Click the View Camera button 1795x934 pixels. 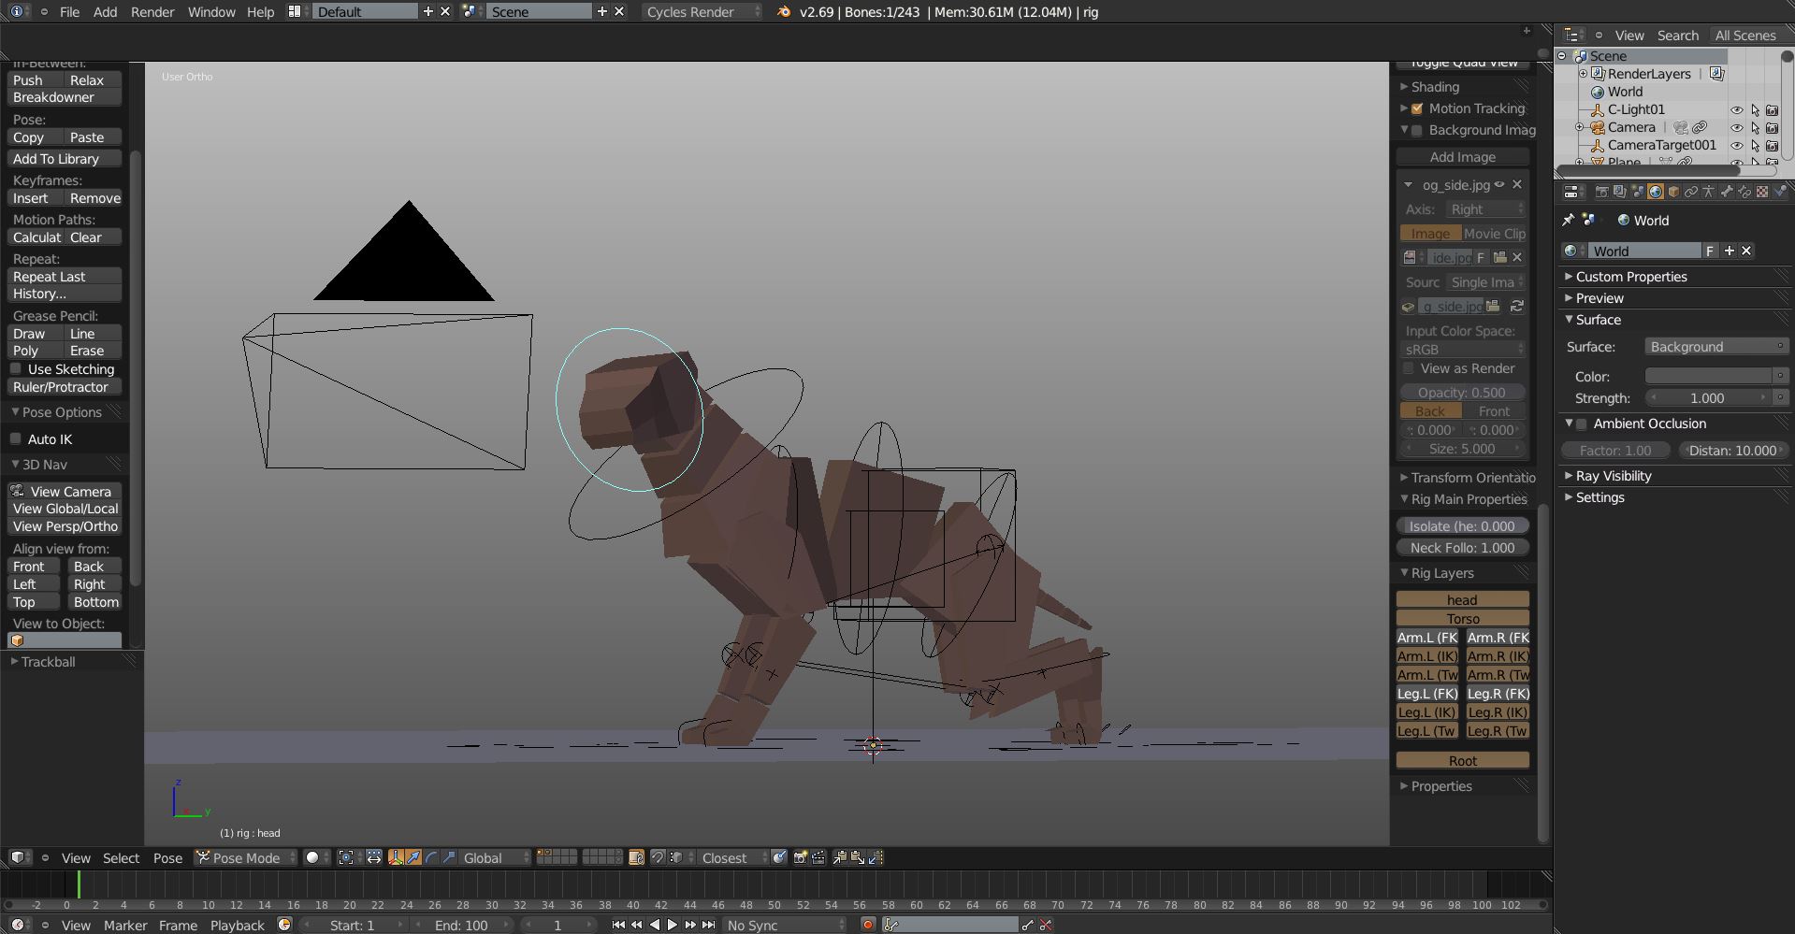[x=65, y=491]
